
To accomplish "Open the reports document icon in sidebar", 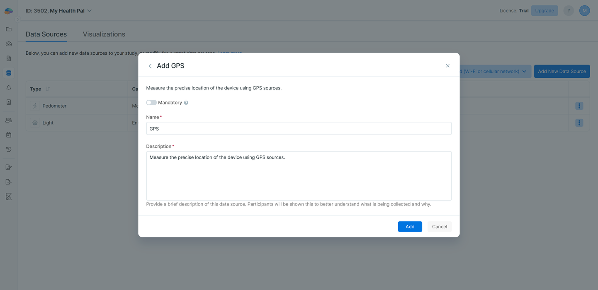I will coord(8,58).
